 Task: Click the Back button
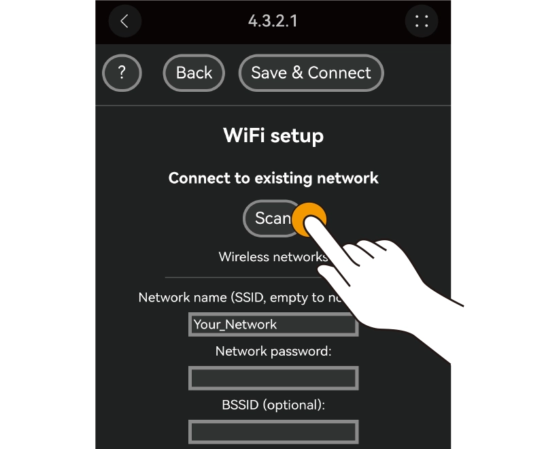pos(194,73)
